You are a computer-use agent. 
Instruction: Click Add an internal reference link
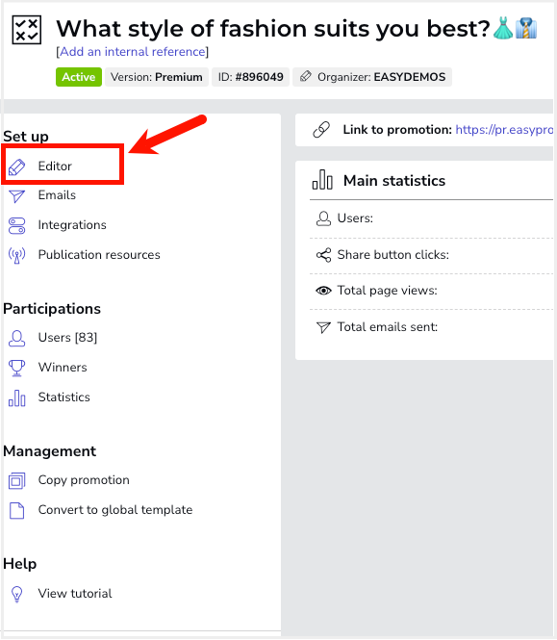click(132, 52)
